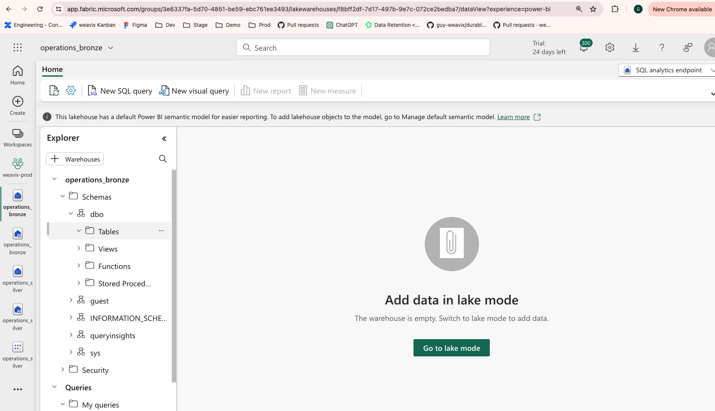This screenshot has height=411, width=715.
Task: Open the ellipsis menu next to Tables
Action: (161, 230)
